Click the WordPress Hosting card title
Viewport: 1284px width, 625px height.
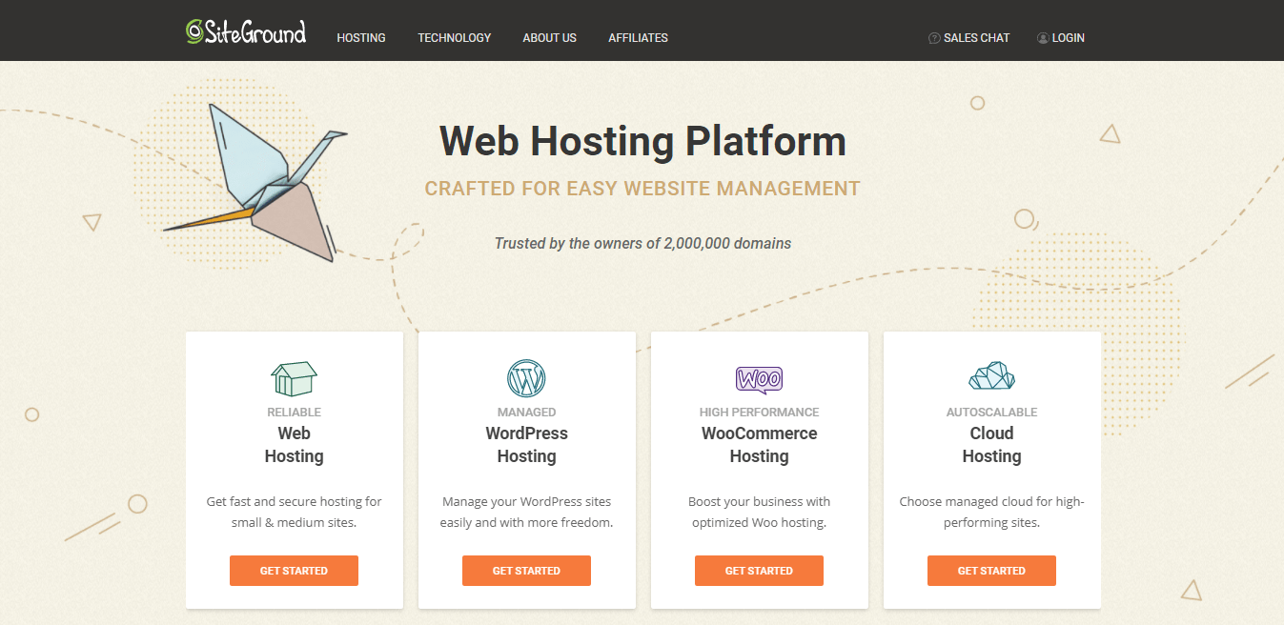pyautogui.click(x=526, y=445)
